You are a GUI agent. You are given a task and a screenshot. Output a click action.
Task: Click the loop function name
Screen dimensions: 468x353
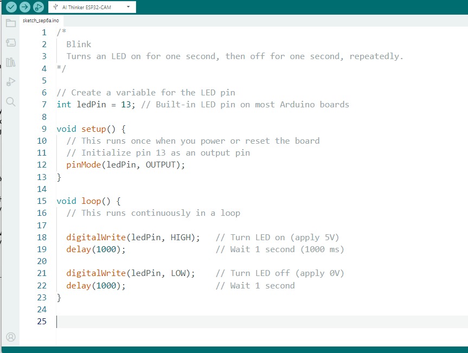[91, 201]
